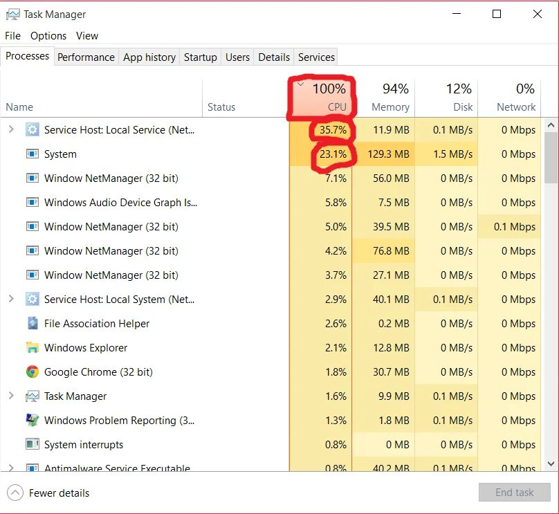
Task: Click the Service Host: Local Service gear icon
Action: coord(33,130)
